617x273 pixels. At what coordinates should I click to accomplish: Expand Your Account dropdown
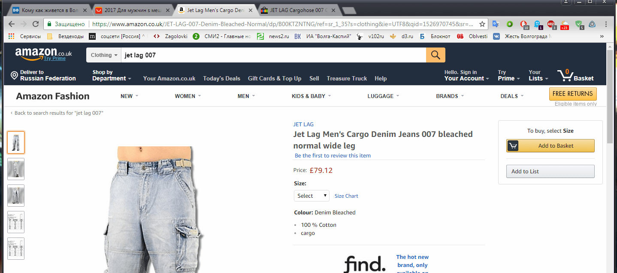click(x=466, y=75)
